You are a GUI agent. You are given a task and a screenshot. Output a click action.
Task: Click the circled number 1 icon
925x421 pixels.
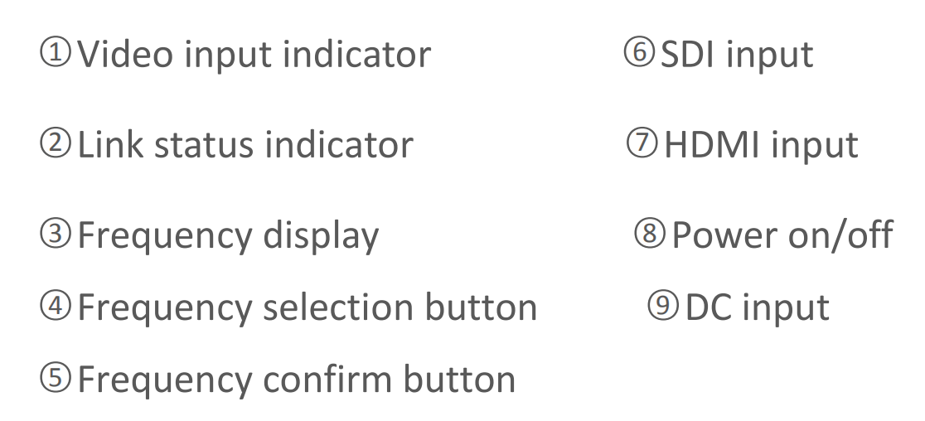(56, 52)
